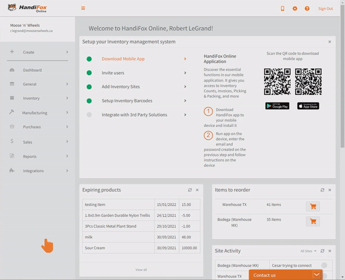Viewport: 345px width, 280px height.
Task: Click cart icon for Warehouse TX
Action: 313,206
